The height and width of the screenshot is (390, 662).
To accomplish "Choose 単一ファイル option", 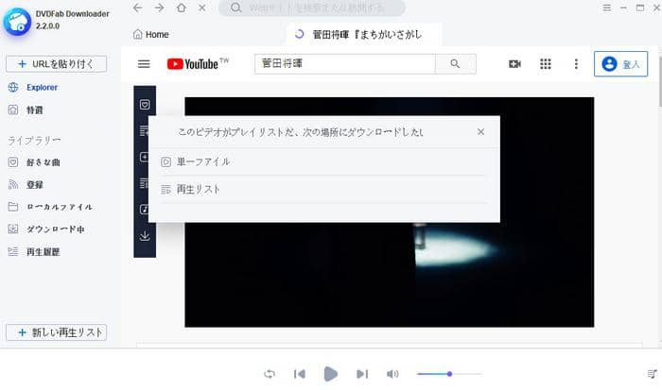I will [324, 161].
